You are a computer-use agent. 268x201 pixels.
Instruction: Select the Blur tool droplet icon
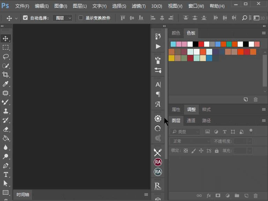point(6,147)
